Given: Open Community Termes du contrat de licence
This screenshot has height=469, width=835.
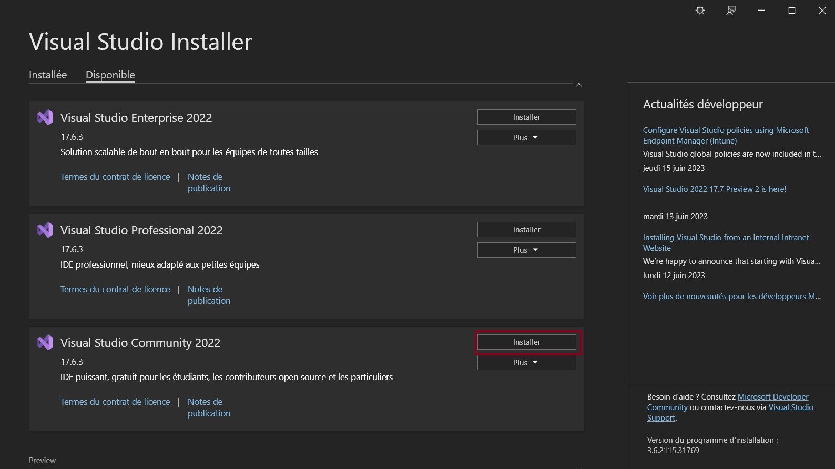Looking at the screenshot, I should click(115, 402).
